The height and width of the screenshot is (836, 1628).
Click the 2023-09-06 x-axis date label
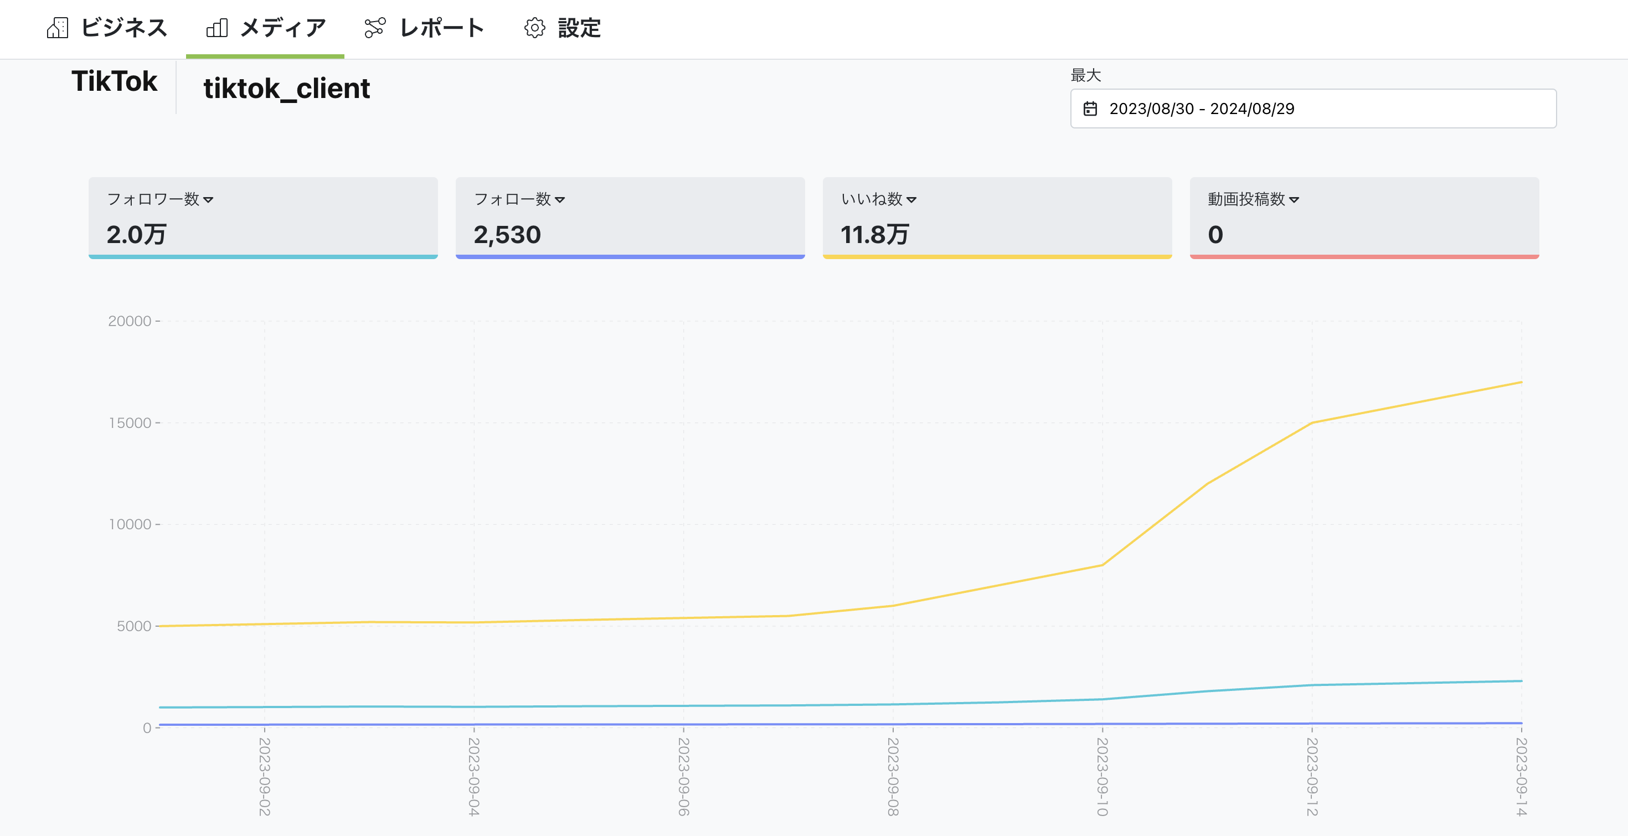[x=683, y=777]
